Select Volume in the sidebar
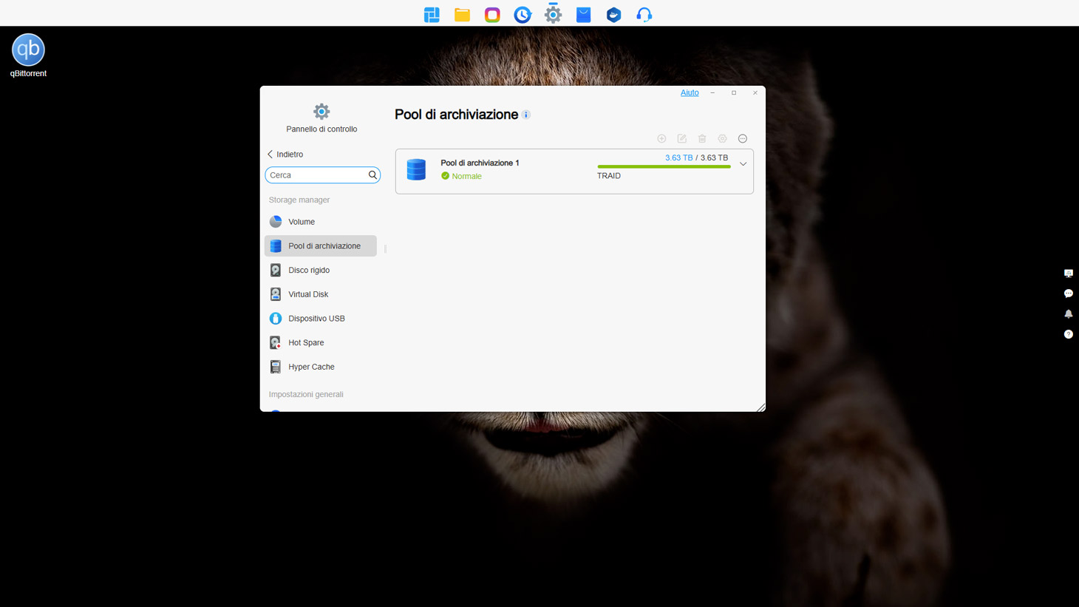 [x=302, y=222]
